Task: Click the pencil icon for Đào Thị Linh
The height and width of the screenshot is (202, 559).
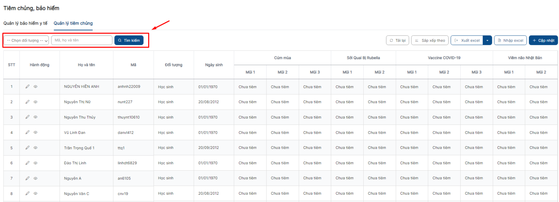Action: point(27,163)
